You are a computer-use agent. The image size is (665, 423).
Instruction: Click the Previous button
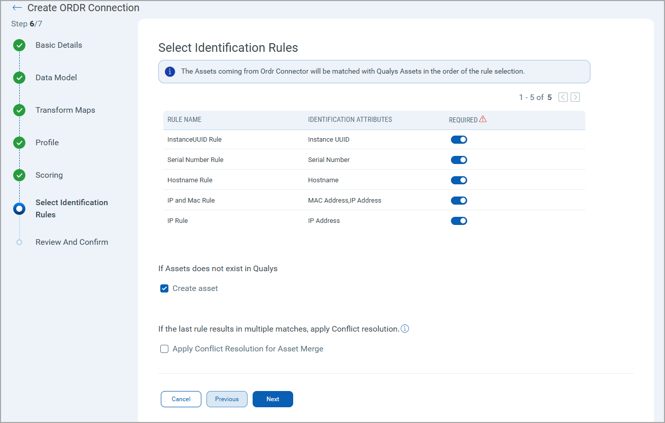point(226,399)
